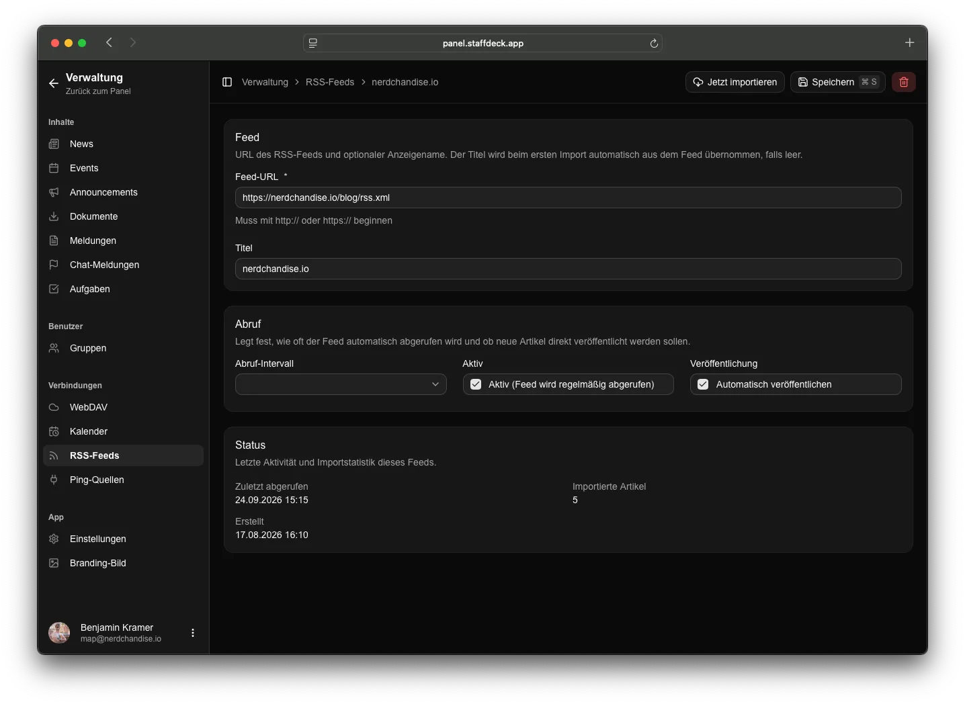Focus the Titel input field
Image resolution: width=965 pixels, height=704 pixels.
pos(568,269)
